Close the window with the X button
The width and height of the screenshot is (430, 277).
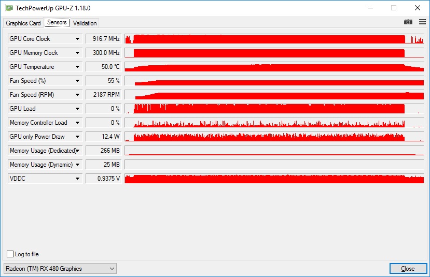click(418, 8)
